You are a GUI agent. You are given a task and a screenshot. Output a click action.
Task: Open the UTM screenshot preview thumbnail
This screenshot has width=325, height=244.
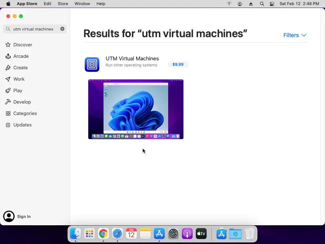coord(136,109)
